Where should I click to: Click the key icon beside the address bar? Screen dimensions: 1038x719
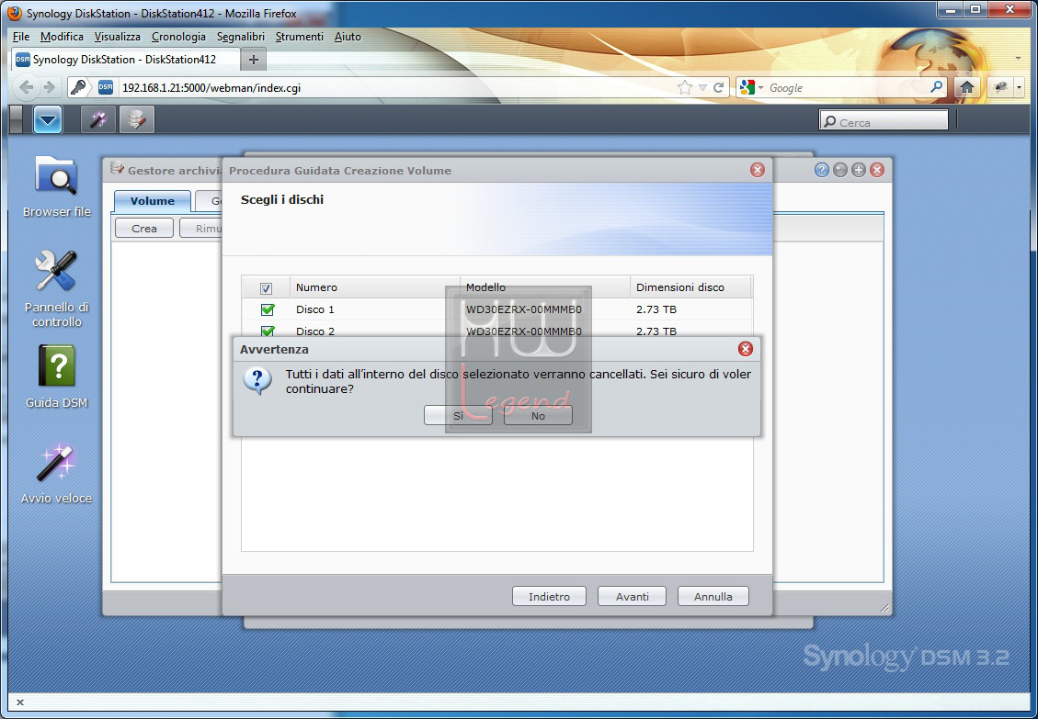78,87
